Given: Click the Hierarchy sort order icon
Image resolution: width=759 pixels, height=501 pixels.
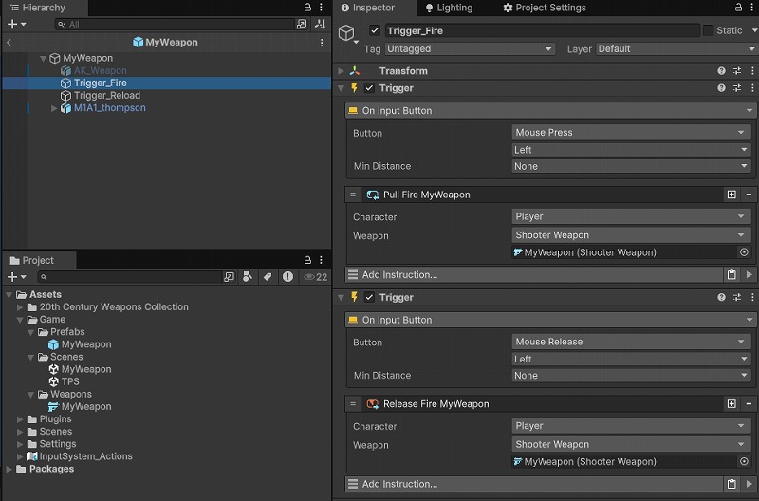Looking at the screenshot, I should [320, 24].
